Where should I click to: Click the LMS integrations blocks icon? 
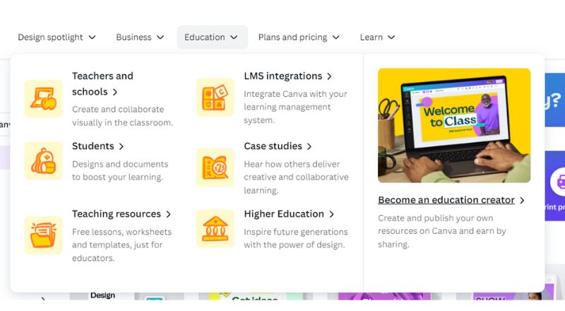[x=215, y=98]
